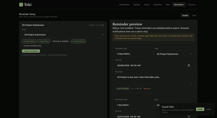Click the Test button
The image size is (217, 118).
[194, 16]
